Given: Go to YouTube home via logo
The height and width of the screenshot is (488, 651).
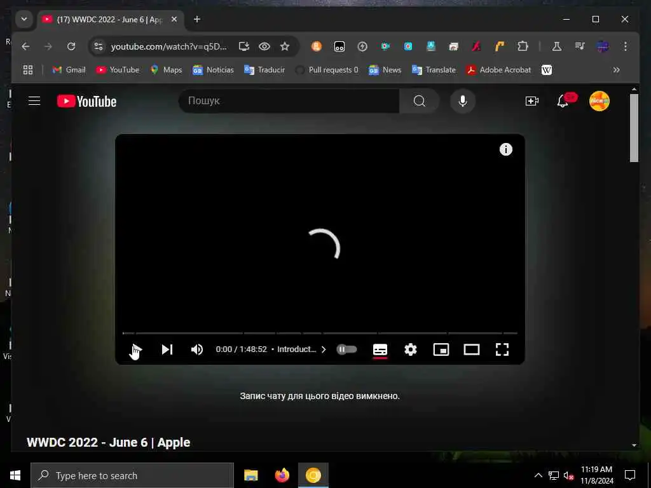Looking at the screenshot, I should pos(86,101).
